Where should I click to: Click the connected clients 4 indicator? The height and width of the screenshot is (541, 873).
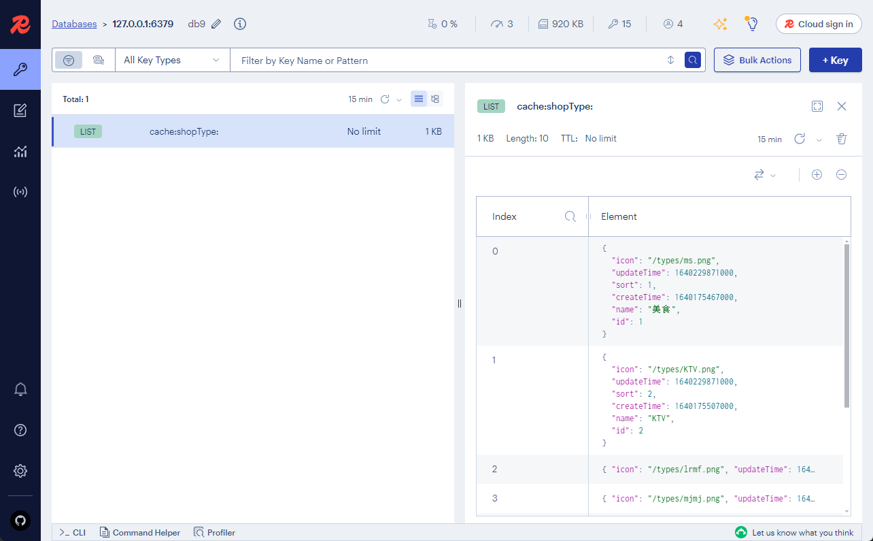[x=673, y=24]
